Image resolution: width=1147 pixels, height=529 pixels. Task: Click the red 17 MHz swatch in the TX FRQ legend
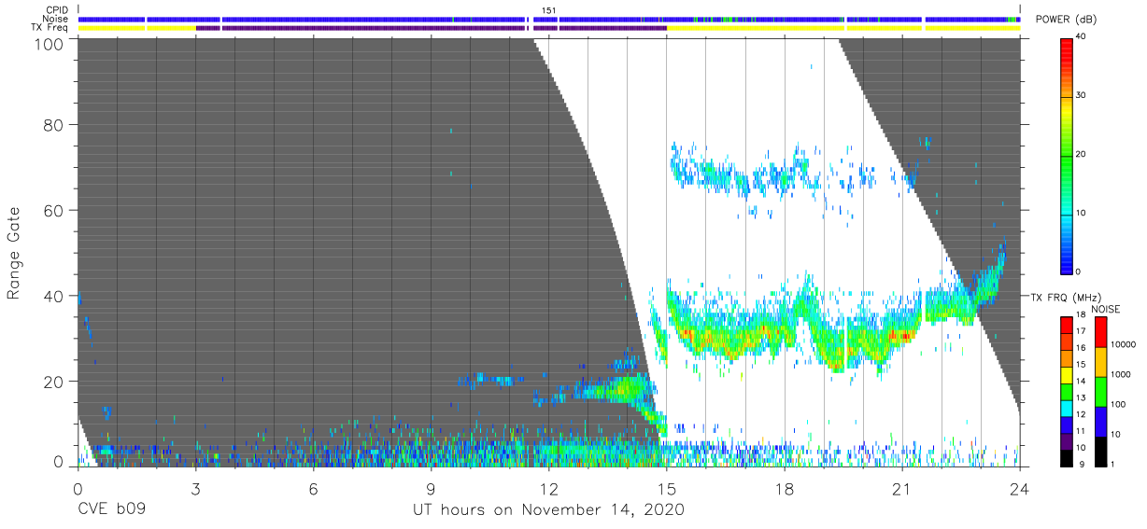click(1066, 325)
